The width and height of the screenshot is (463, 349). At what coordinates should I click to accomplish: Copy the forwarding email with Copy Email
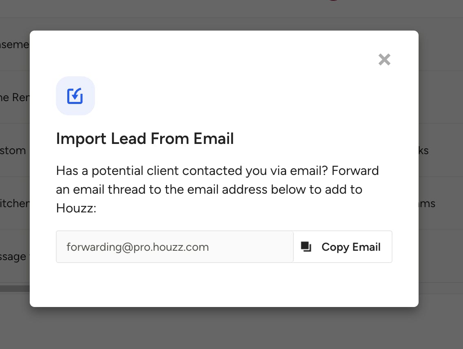(x=343, y=247)
